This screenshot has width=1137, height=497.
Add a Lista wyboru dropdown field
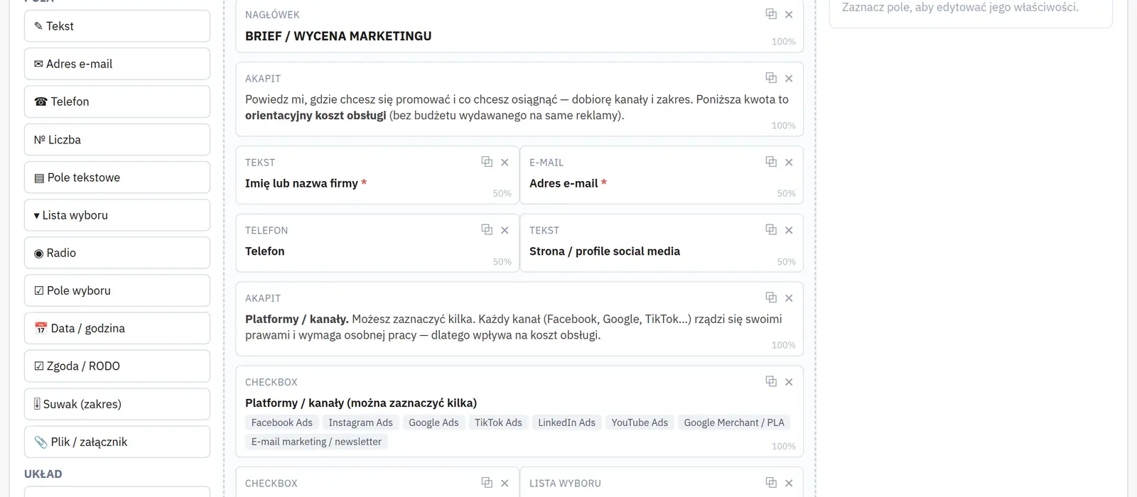click(x=117, y=215)
